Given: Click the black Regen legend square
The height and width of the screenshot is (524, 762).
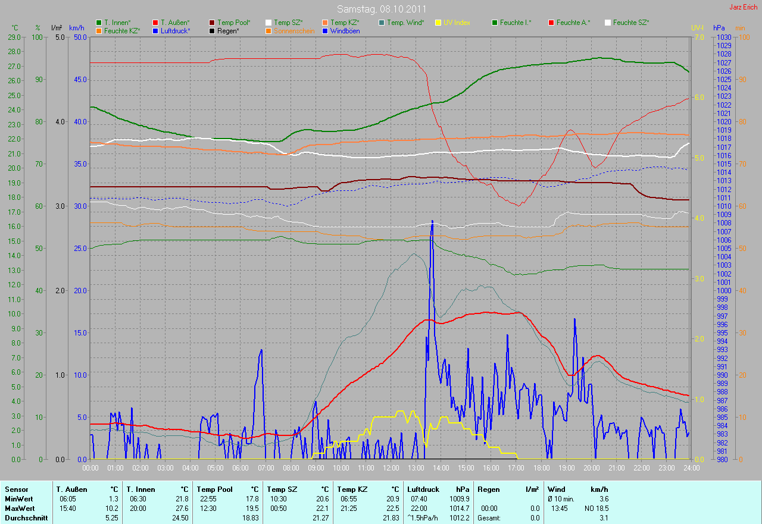Looking at the screenshot, I should click(212, 30).
